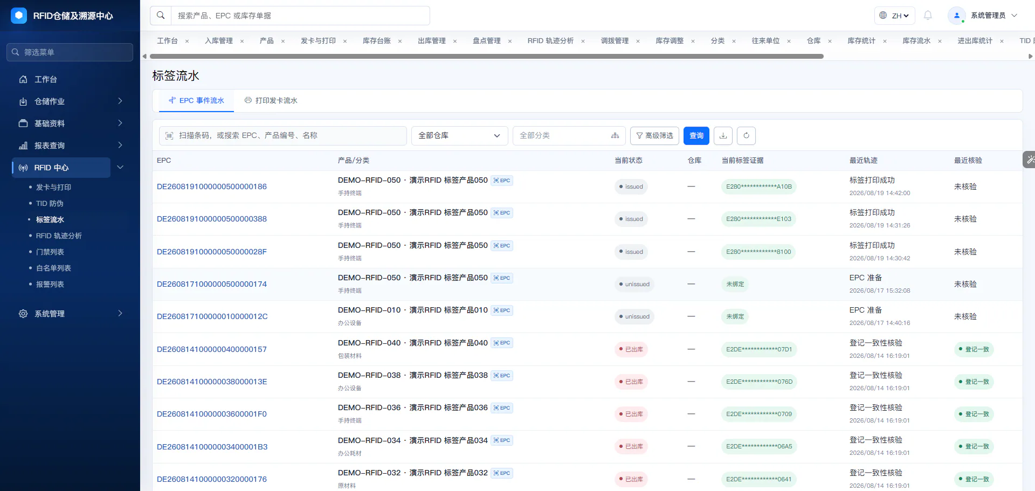This screenshot has width=1035, height=491.
Task: Open the 全部仓库 warehouse dropdown
Action: (x=460, y=136)
